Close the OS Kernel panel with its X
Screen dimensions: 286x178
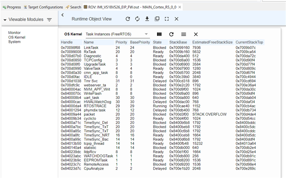tap(196, 34)
